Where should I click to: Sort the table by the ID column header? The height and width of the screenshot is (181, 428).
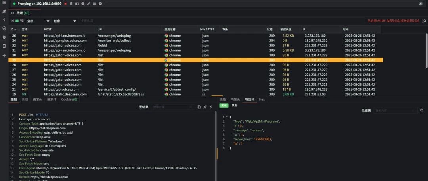point(13,29)
